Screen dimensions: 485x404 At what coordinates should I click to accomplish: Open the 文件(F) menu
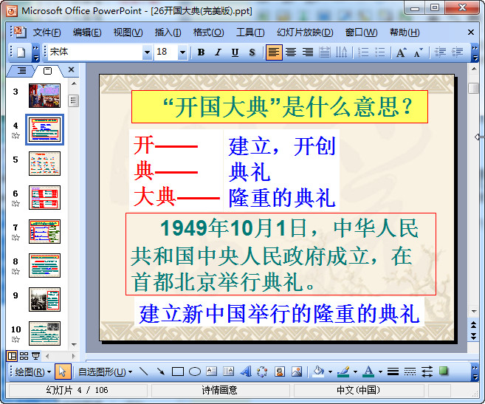(47, 32)
